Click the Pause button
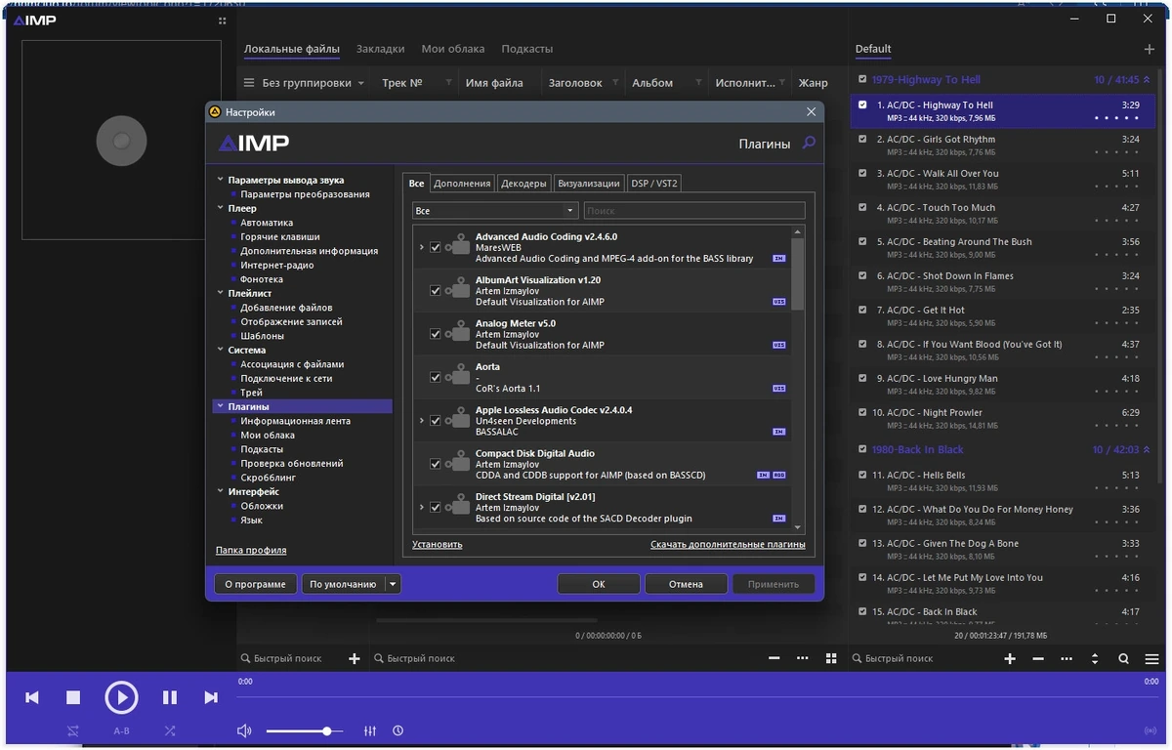 (170, 697)
